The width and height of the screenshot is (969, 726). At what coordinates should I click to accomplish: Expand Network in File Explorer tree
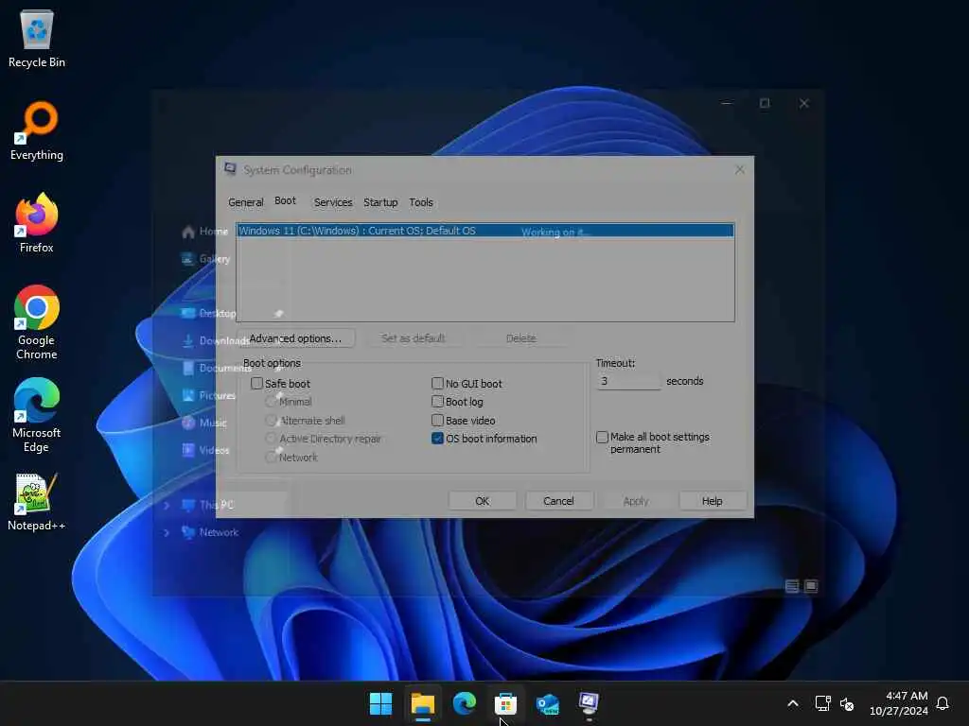click(167, 532)
